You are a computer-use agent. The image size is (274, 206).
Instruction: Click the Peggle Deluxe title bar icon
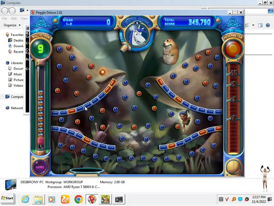33,12
